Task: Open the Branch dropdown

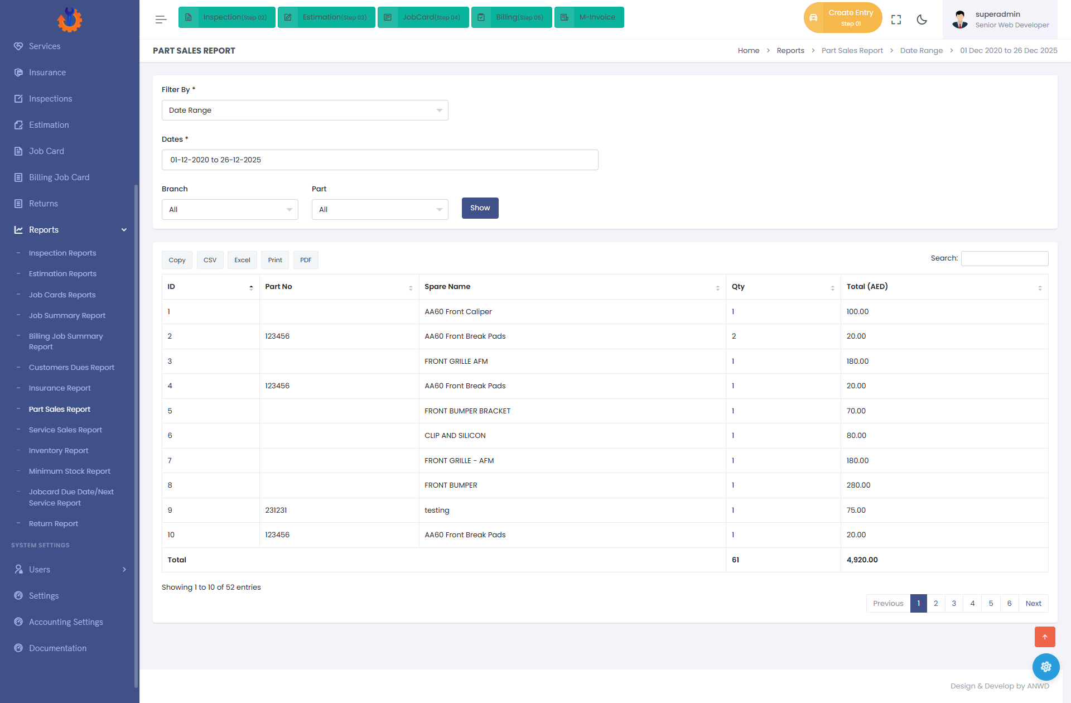Action: click(230, 210)
